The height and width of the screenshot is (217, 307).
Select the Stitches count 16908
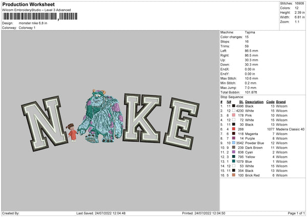coord(299,4)
